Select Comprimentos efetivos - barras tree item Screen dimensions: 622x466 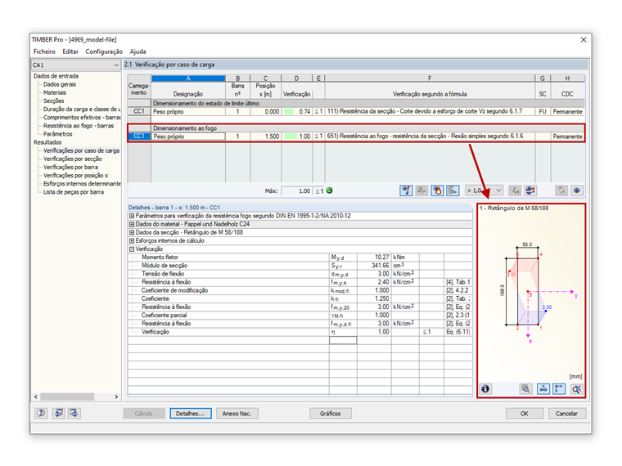(82, 117)
